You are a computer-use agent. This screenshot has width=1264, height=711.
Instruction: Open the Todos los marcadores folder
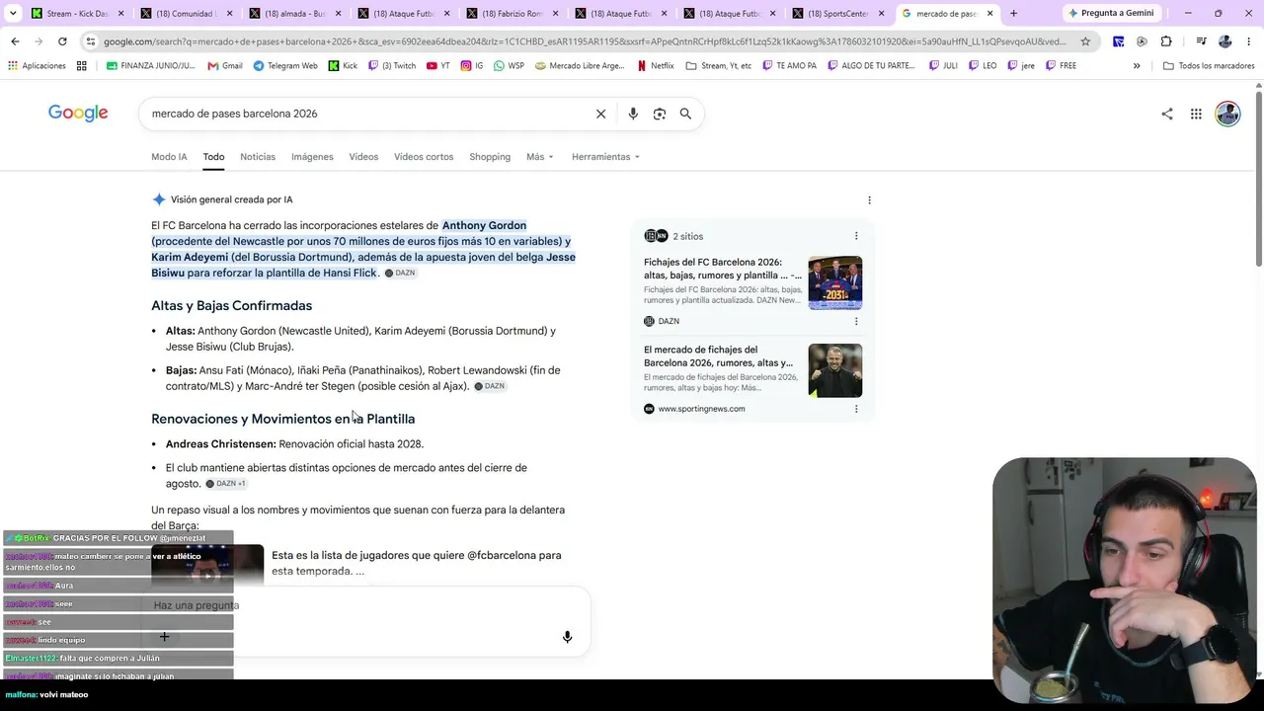[1210, 65]
